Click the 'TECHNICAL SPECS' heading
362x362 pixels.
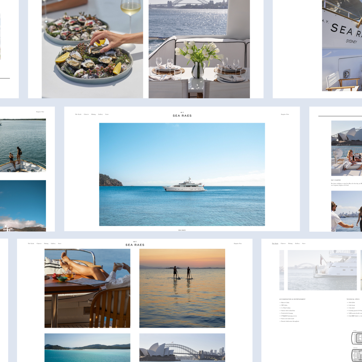353,299
